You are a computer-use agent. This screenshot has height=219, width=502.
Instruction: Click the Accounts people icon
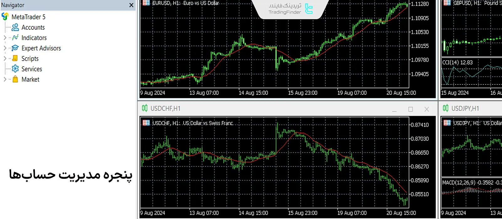tap(15, 28)
